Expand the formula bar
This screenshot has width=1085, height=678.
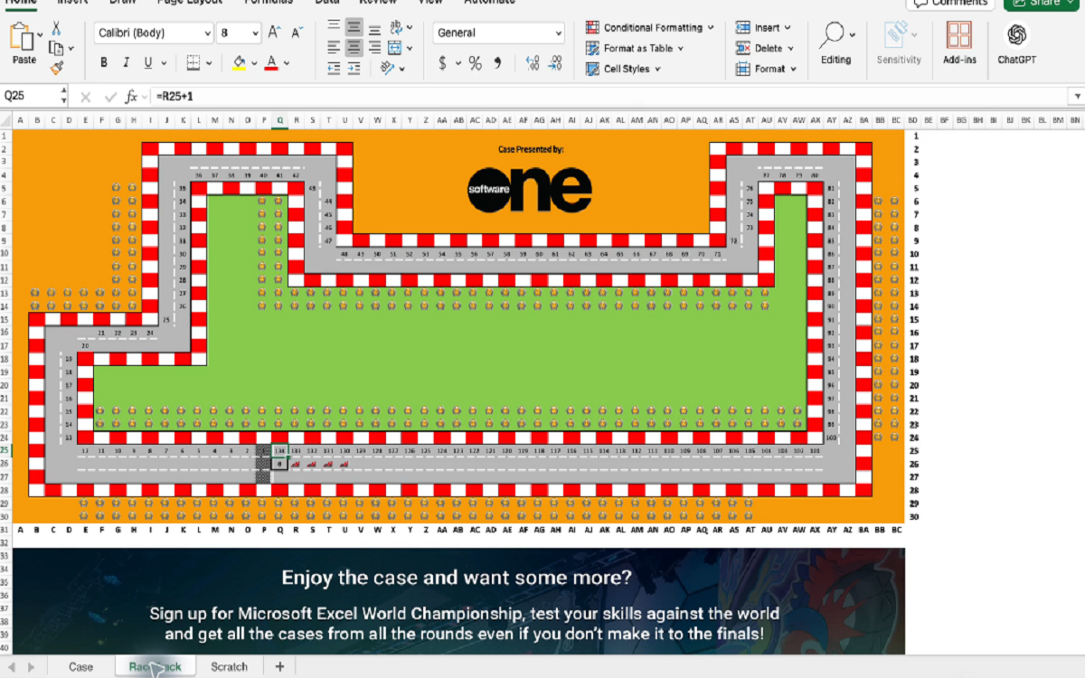click(1076, 97)
